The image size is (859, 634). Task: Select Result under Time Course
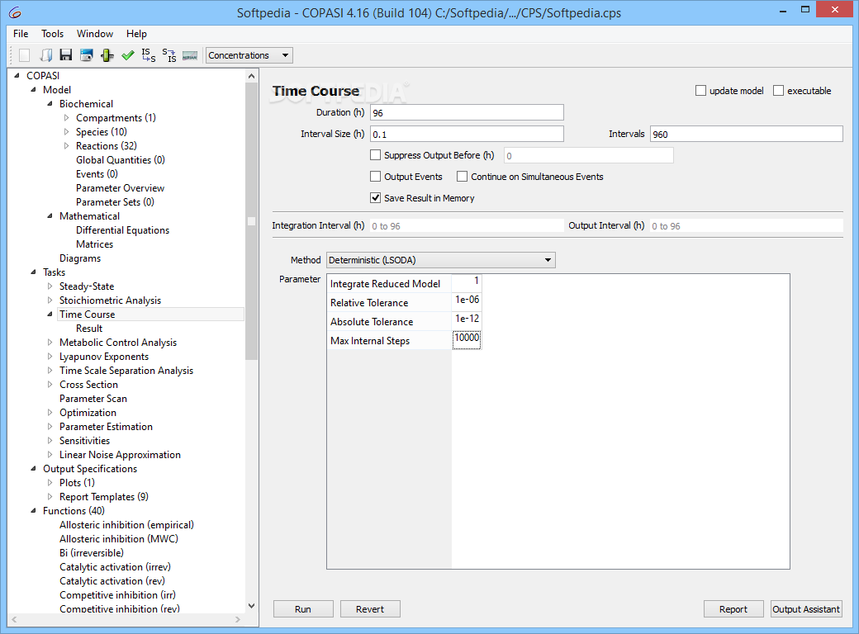click(x=88, y=329)
